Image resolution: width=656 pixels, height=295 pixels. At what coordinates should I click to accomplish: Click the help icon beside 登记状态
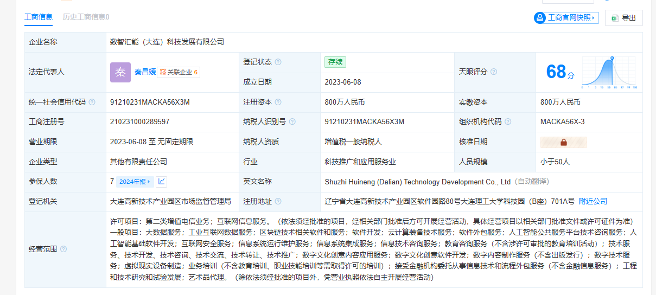coord(278,62)
